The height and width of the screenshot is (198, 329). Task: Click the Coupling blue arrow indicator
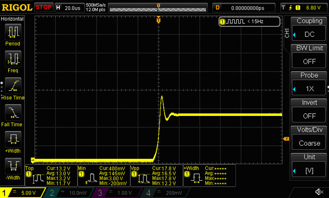(294, 35)
